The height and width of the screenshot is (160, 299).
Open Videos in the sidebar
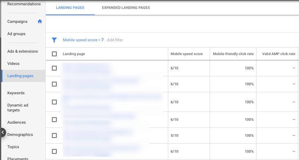[13, 63]
